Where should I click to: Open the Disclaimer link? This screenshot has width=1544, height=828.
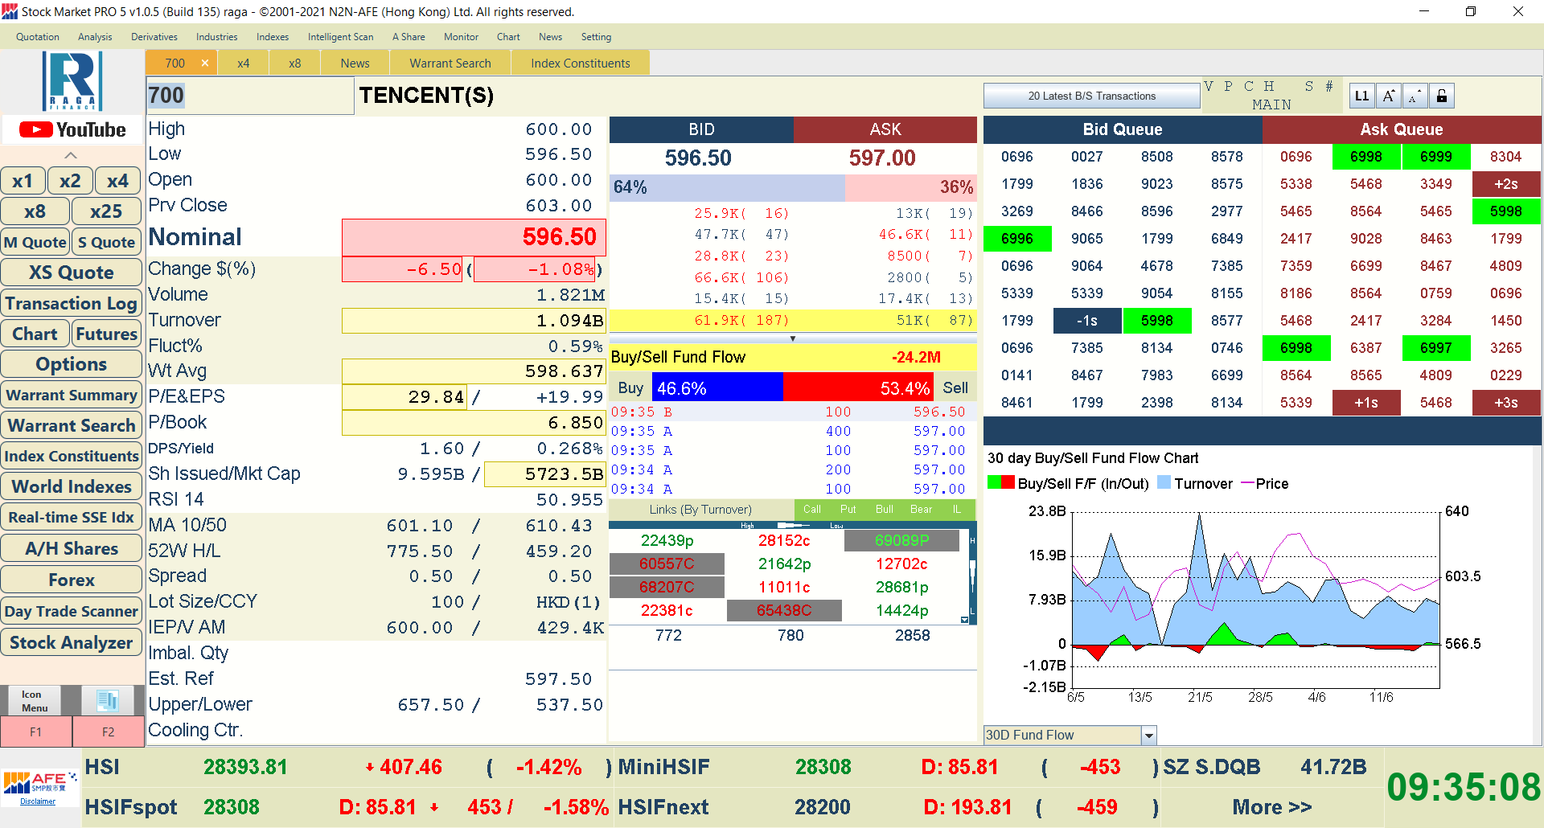click(x=38, y=801)
